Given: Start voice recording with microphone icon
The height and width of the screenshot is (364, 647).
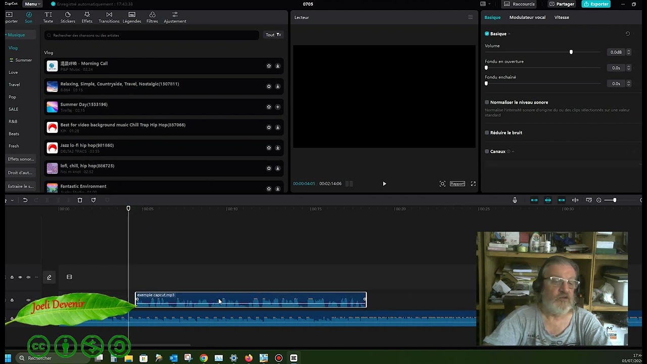Looking at the screenshot, I should click(515, 200).
